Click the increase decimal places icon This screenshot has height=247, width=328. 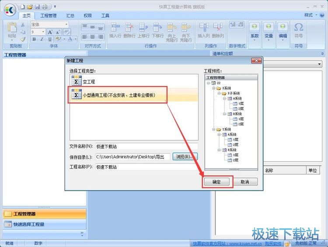233,24
